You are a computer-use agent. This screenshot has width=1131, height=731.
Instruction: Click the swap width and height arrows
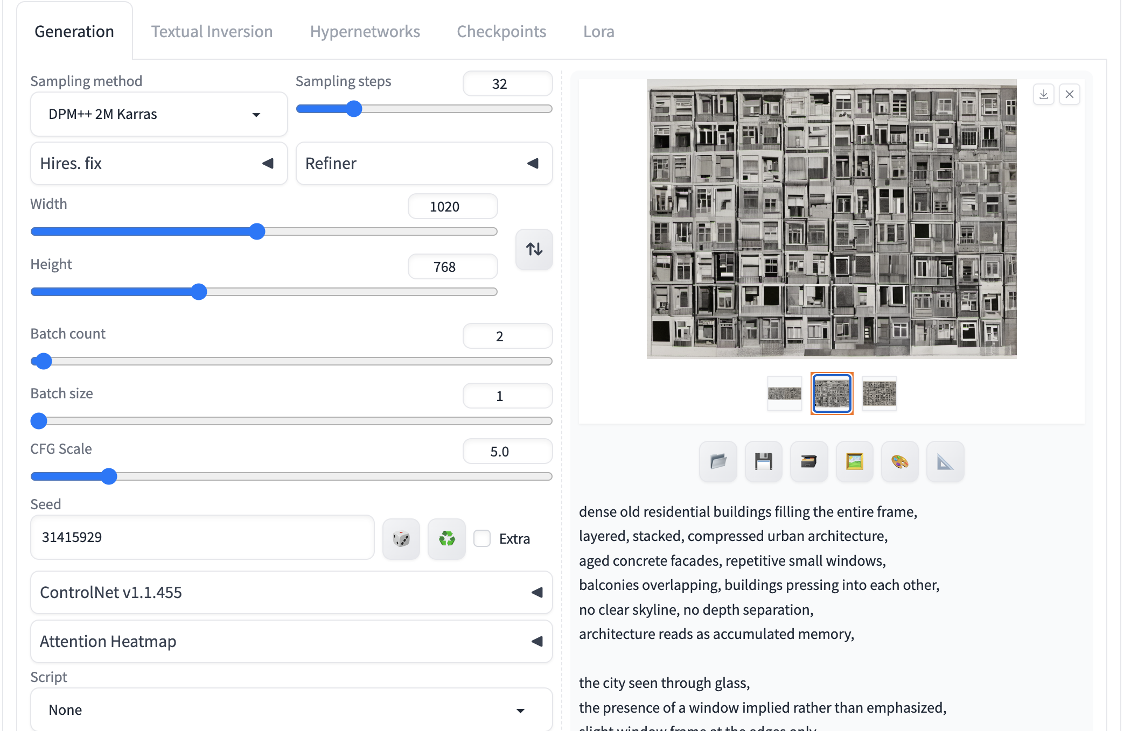point(534,249)
